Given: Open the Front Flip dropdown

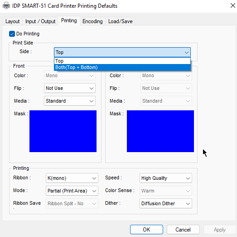Looking at the screenshot, I should click(x=70, y=88).
